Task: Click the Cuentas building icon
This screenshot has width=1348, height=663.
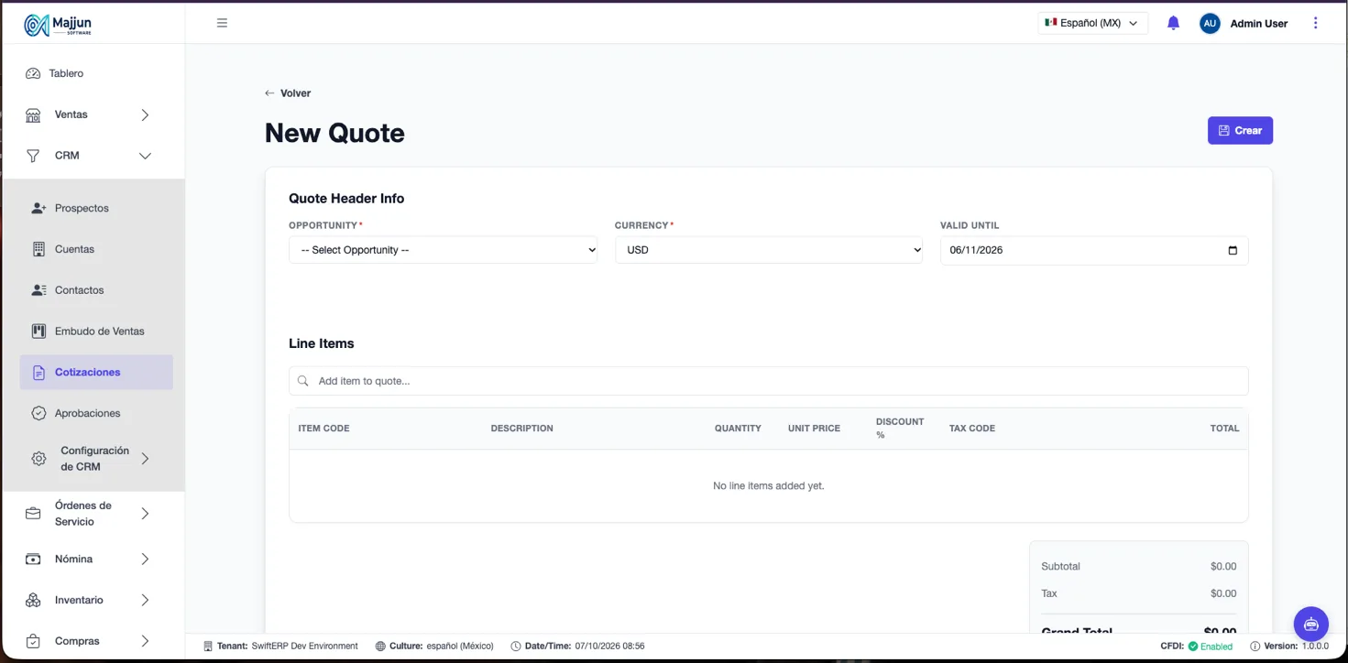Action: coord(38,249)
